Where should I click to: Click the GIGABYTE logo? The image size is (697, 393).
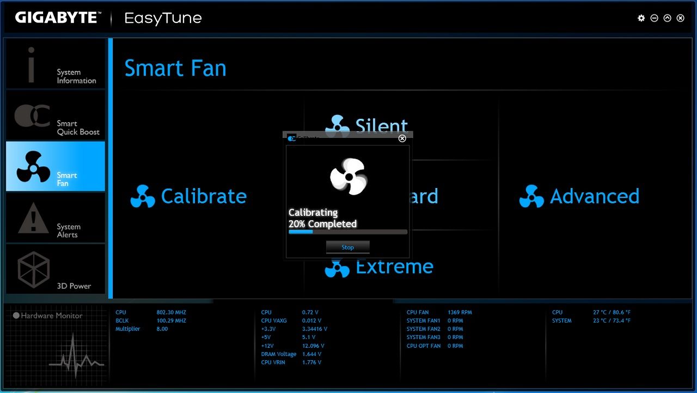click(58, 18)
